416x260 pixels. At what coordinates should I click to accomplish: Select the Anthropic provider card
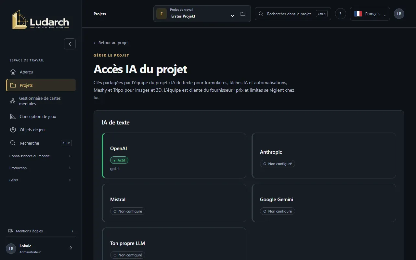point(324,155)
